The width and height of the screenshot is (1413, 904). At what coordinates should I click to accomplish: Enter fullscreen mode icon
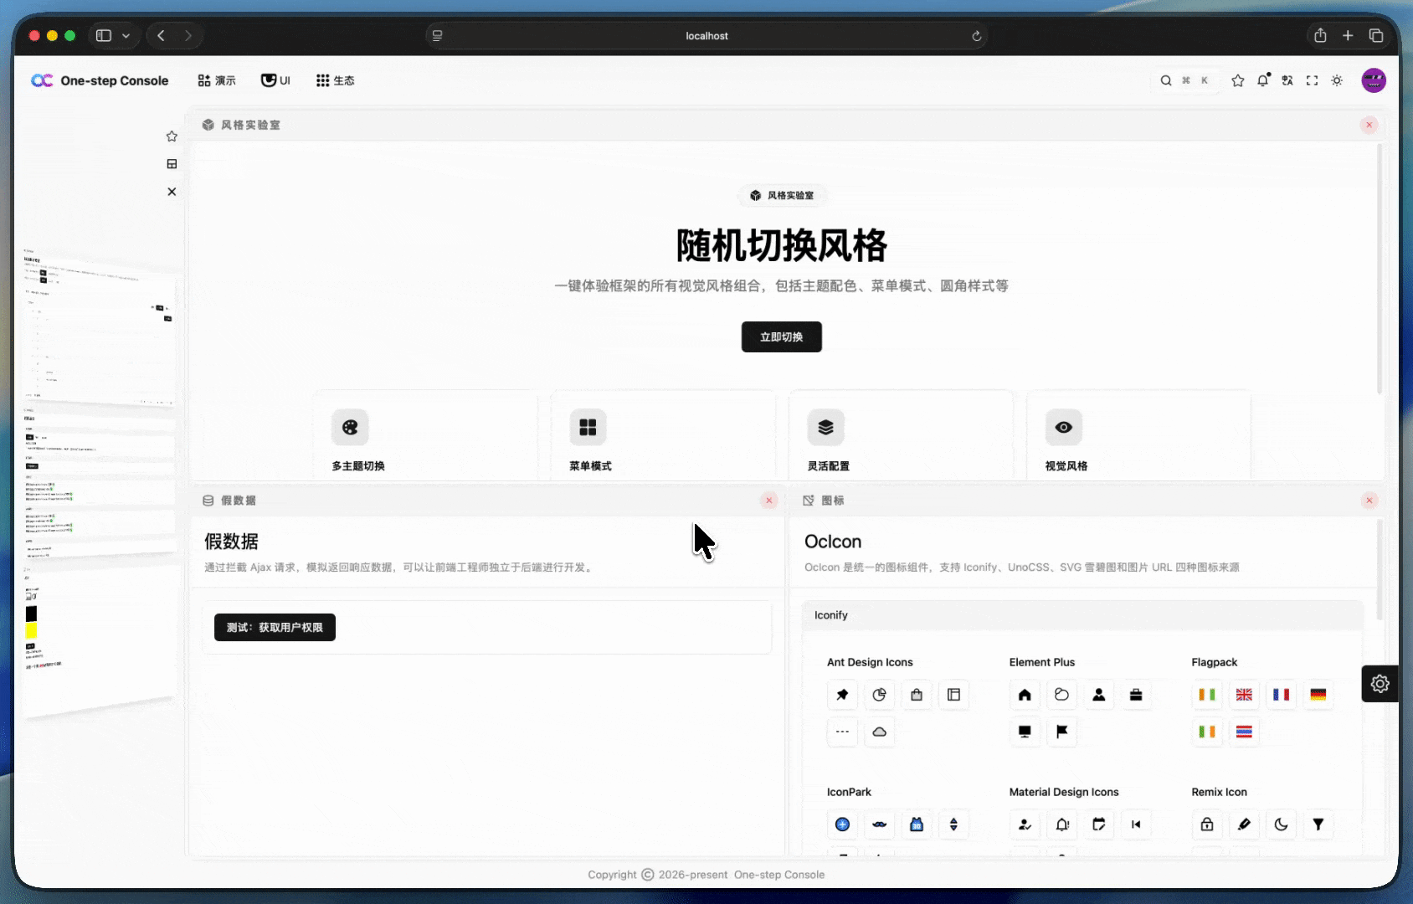click(1312, 80)
